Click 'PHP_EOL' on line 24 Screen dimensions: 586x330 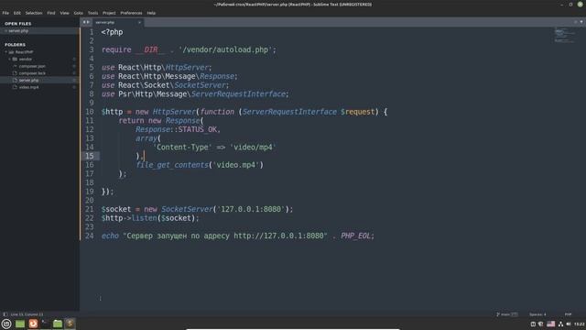(355, 236)
